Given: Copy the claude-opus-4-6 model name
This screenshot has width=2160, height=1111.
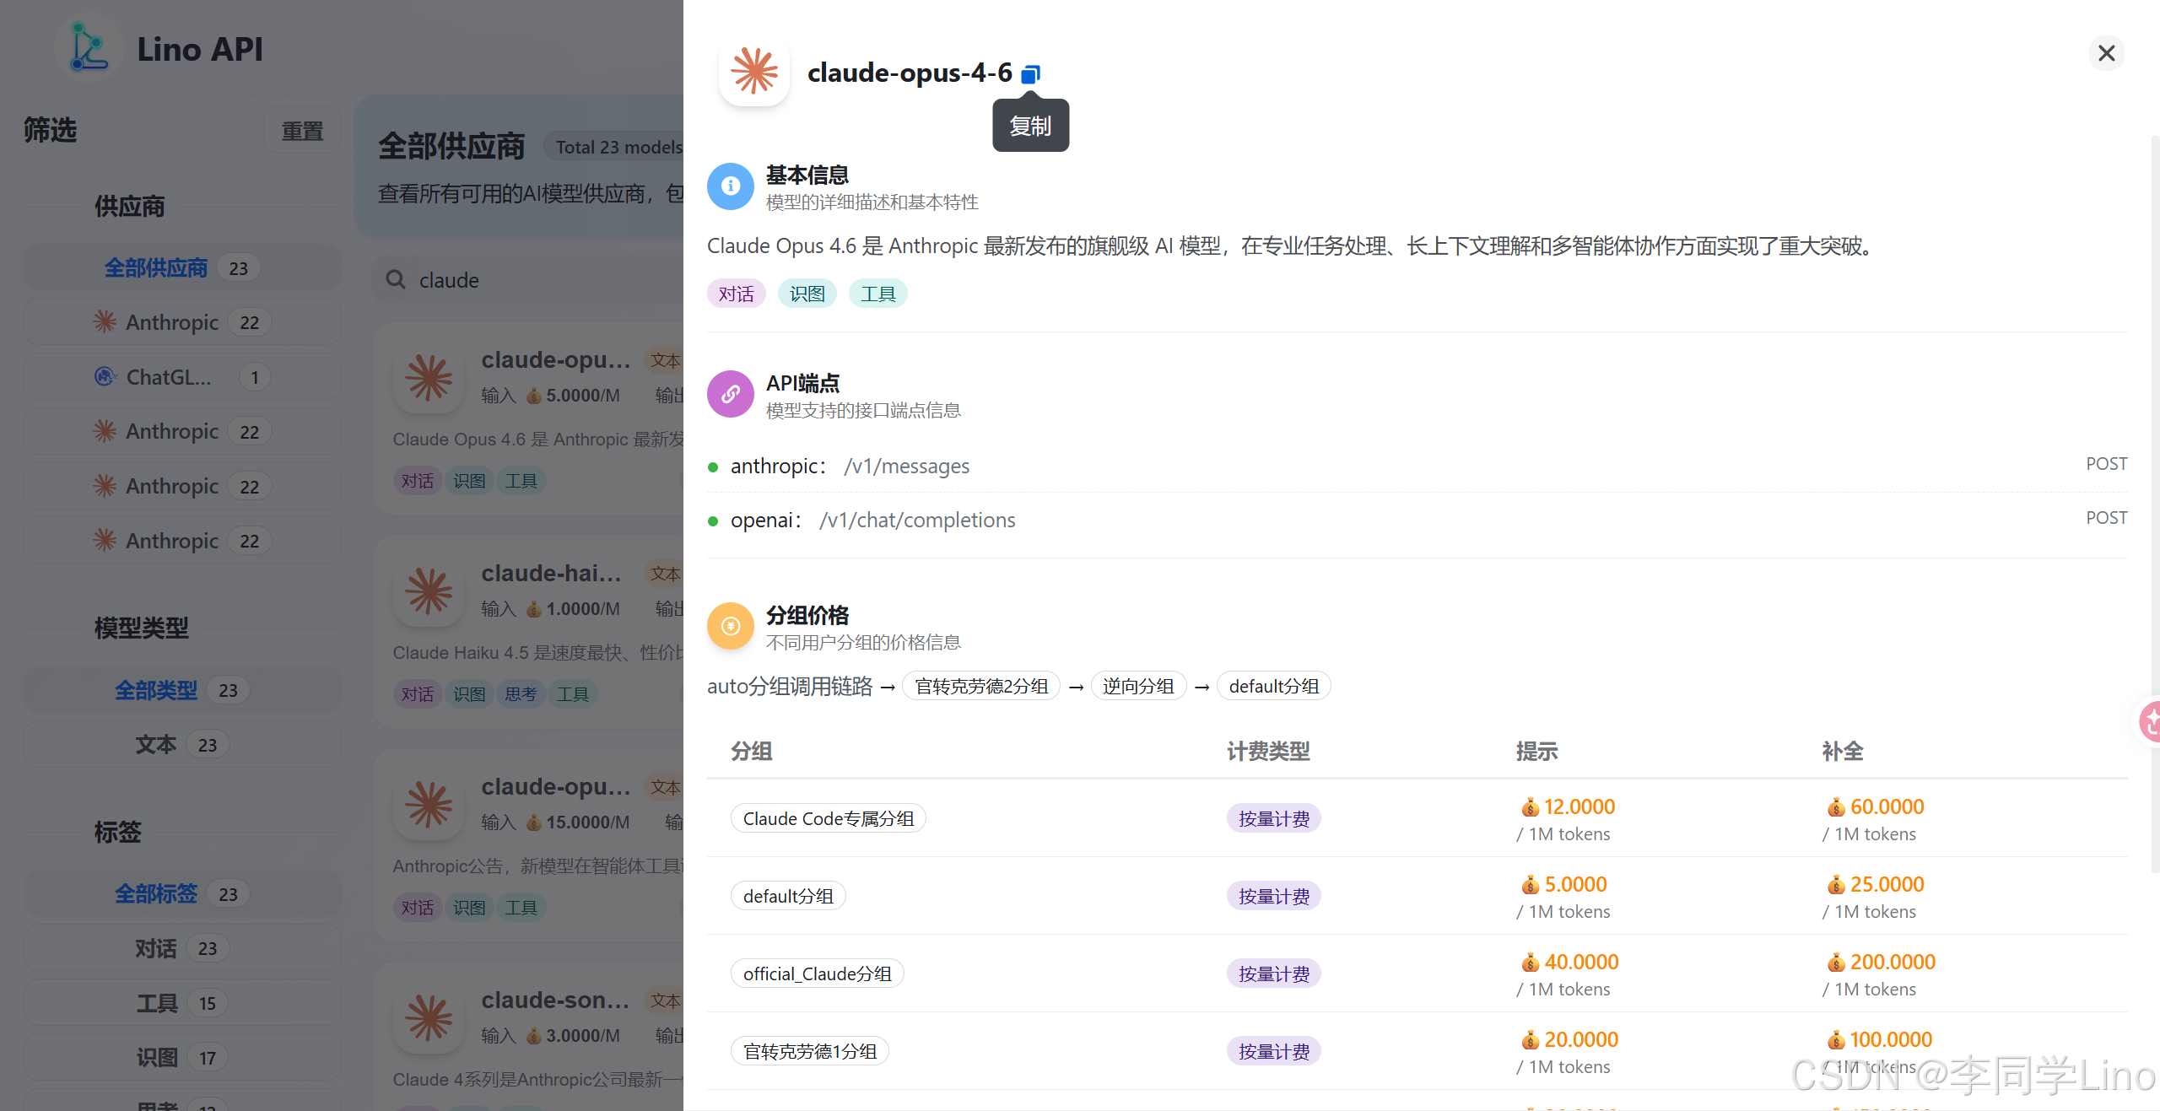Looking at the screenshot, I should pos(1030,73).
